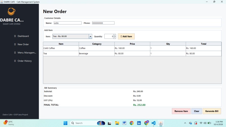Click the Wi-Fi network tray icon
This screenshot has width=226, height=127.
click(x=201, y=123)
